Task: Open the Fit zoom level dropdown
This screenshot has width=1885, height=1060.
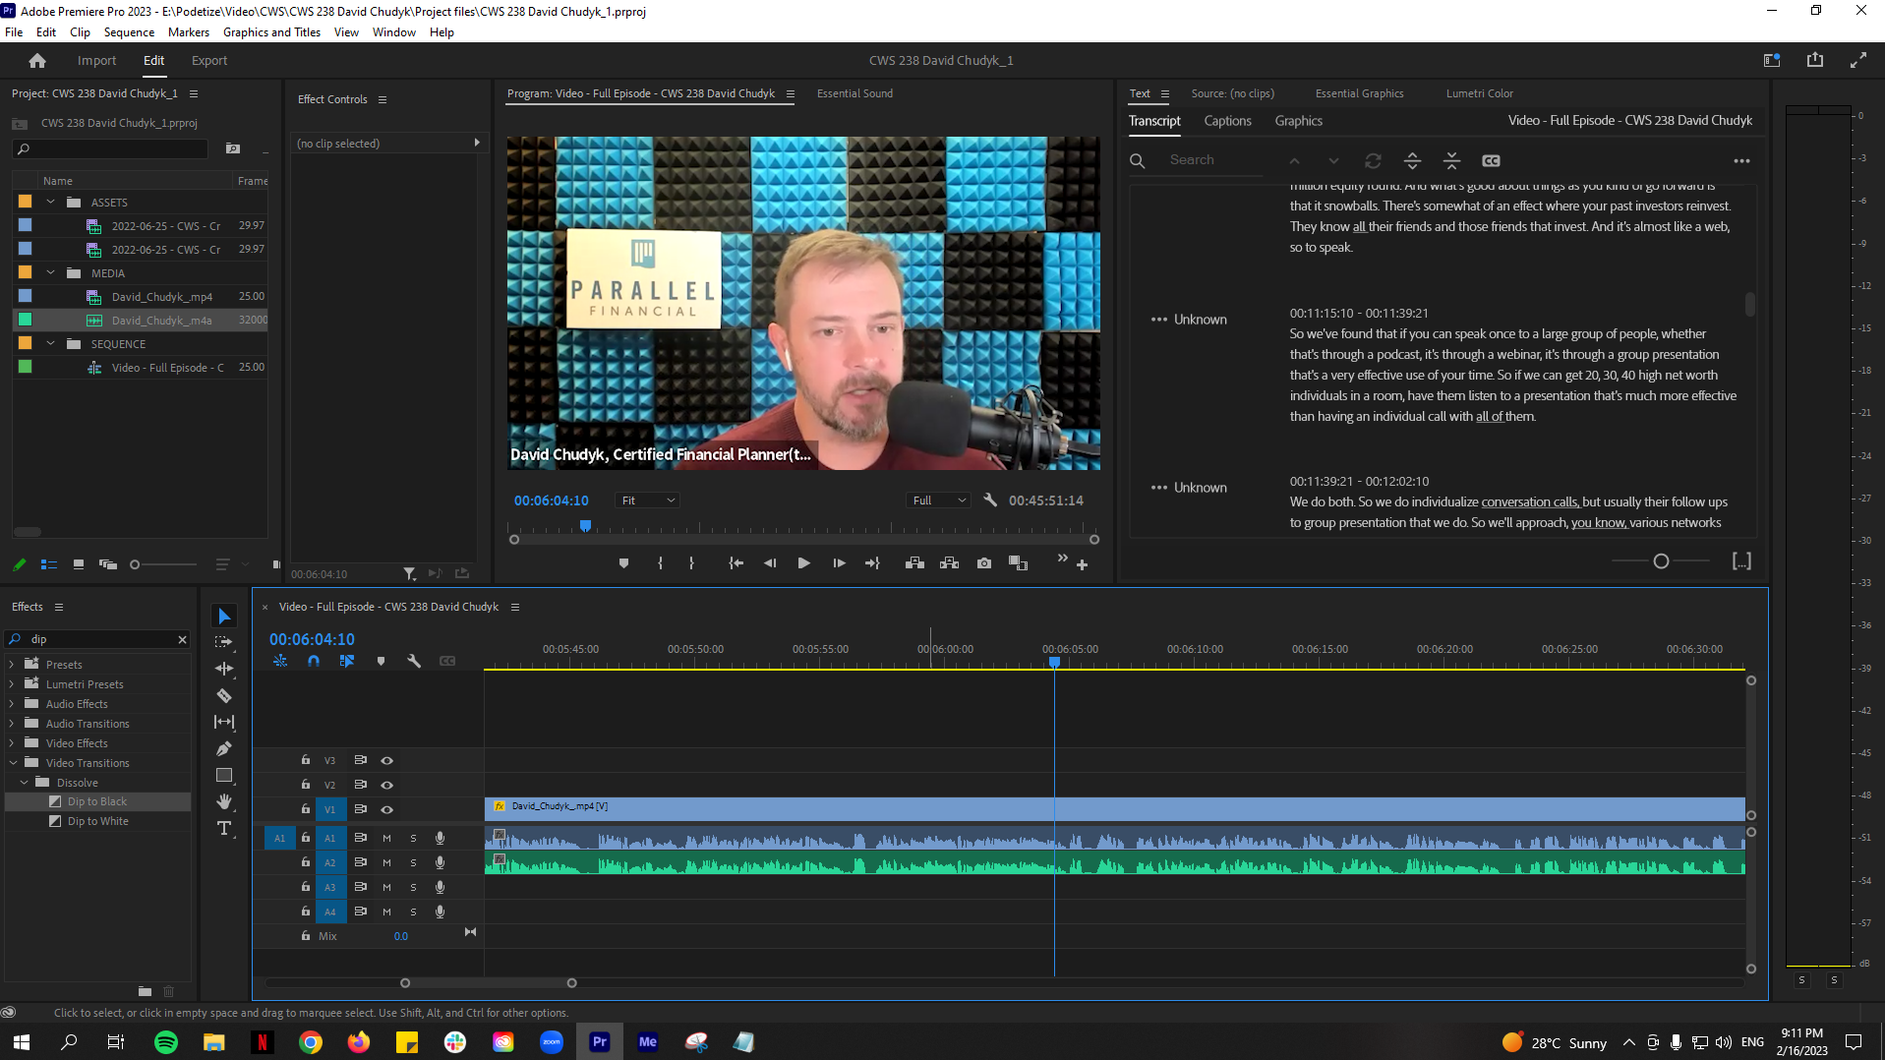Action: pos(648,501)
